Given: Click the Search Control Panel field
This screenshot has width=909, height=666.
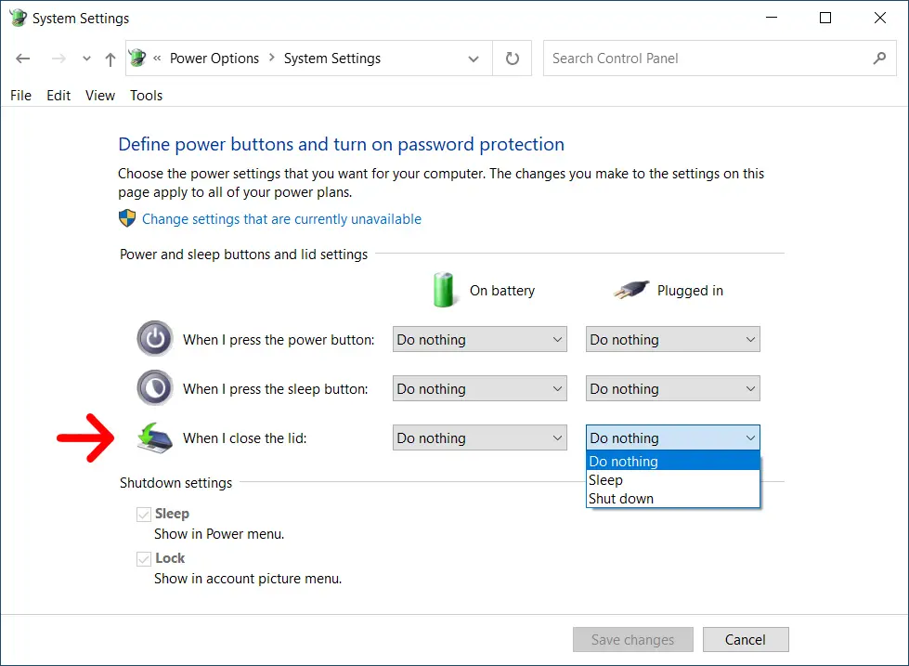Looking at the screenshot, I should [x=706, y=59].
